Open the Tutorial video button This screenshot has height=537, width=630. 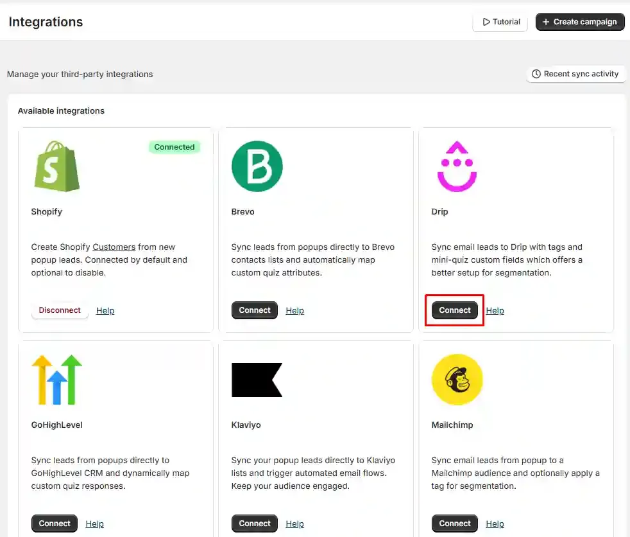pos(500,22)
